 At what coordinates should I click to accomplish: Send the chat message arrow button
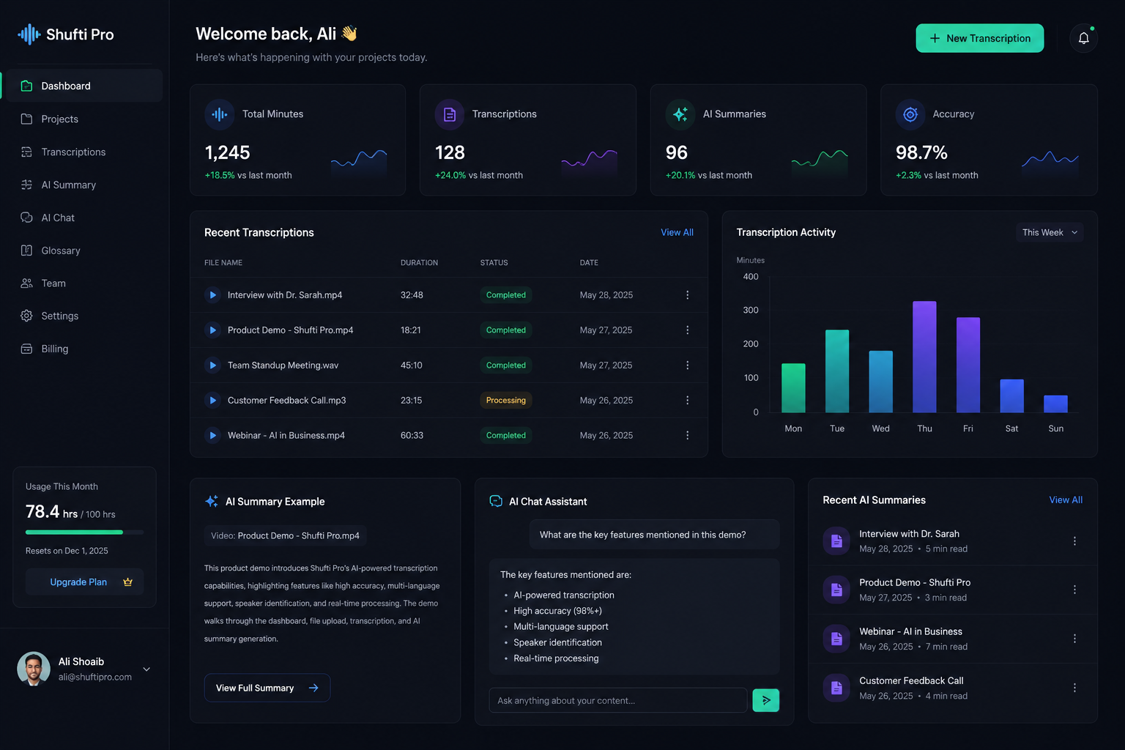click(765, 700)
